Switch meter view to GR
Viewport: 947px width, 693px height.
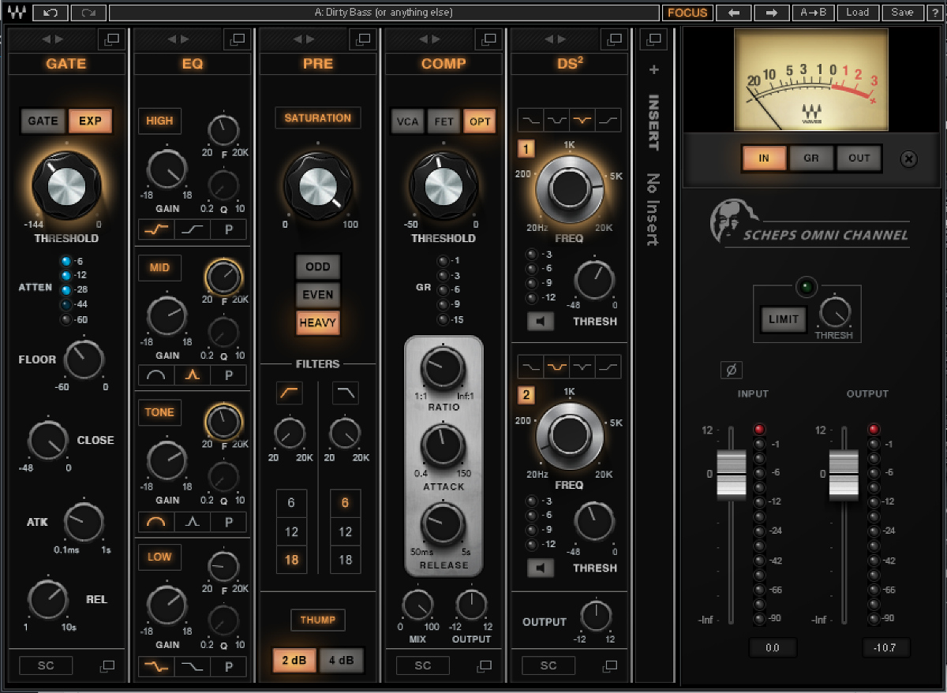coord(811,158)
